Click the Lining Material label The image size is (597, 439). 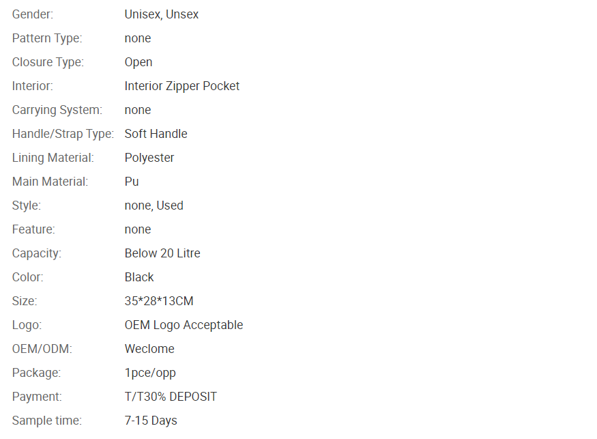pyautogui.click(x=53, y=158)
